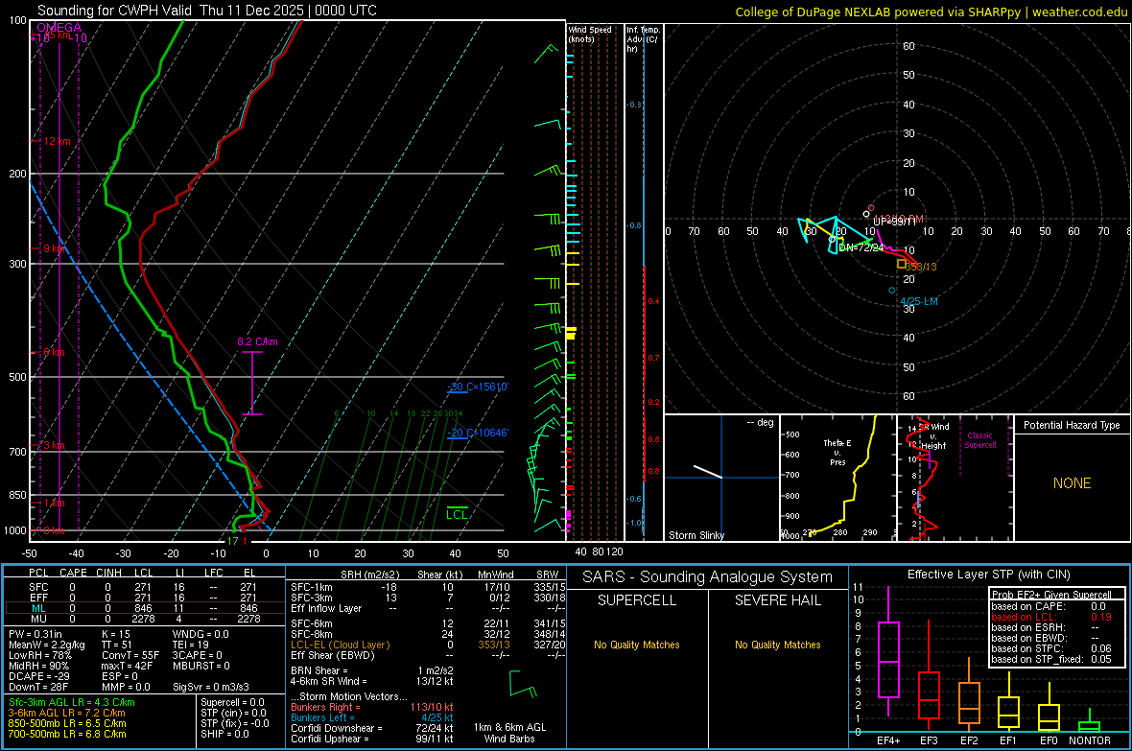
Task: Click the blue "-30 C=15610'" level label
Action: 478,387
